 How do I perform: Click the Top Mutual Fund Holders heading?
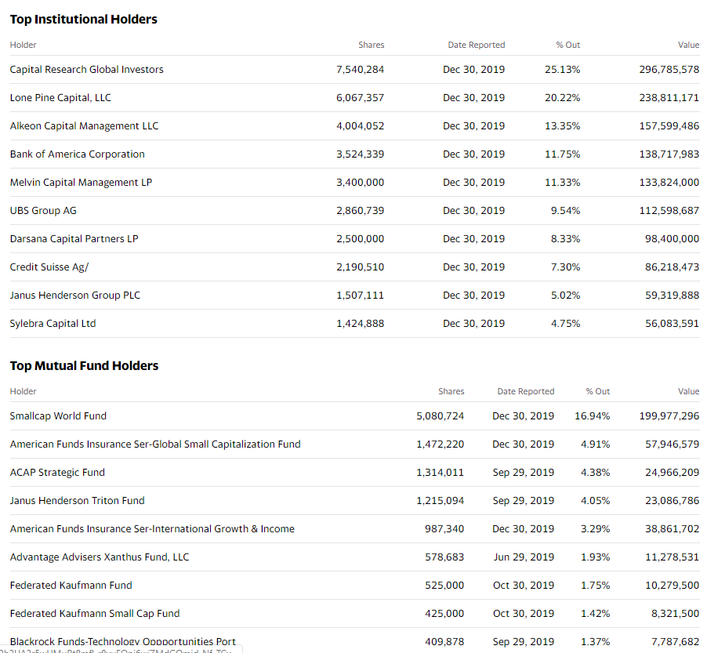pos(84,366)
